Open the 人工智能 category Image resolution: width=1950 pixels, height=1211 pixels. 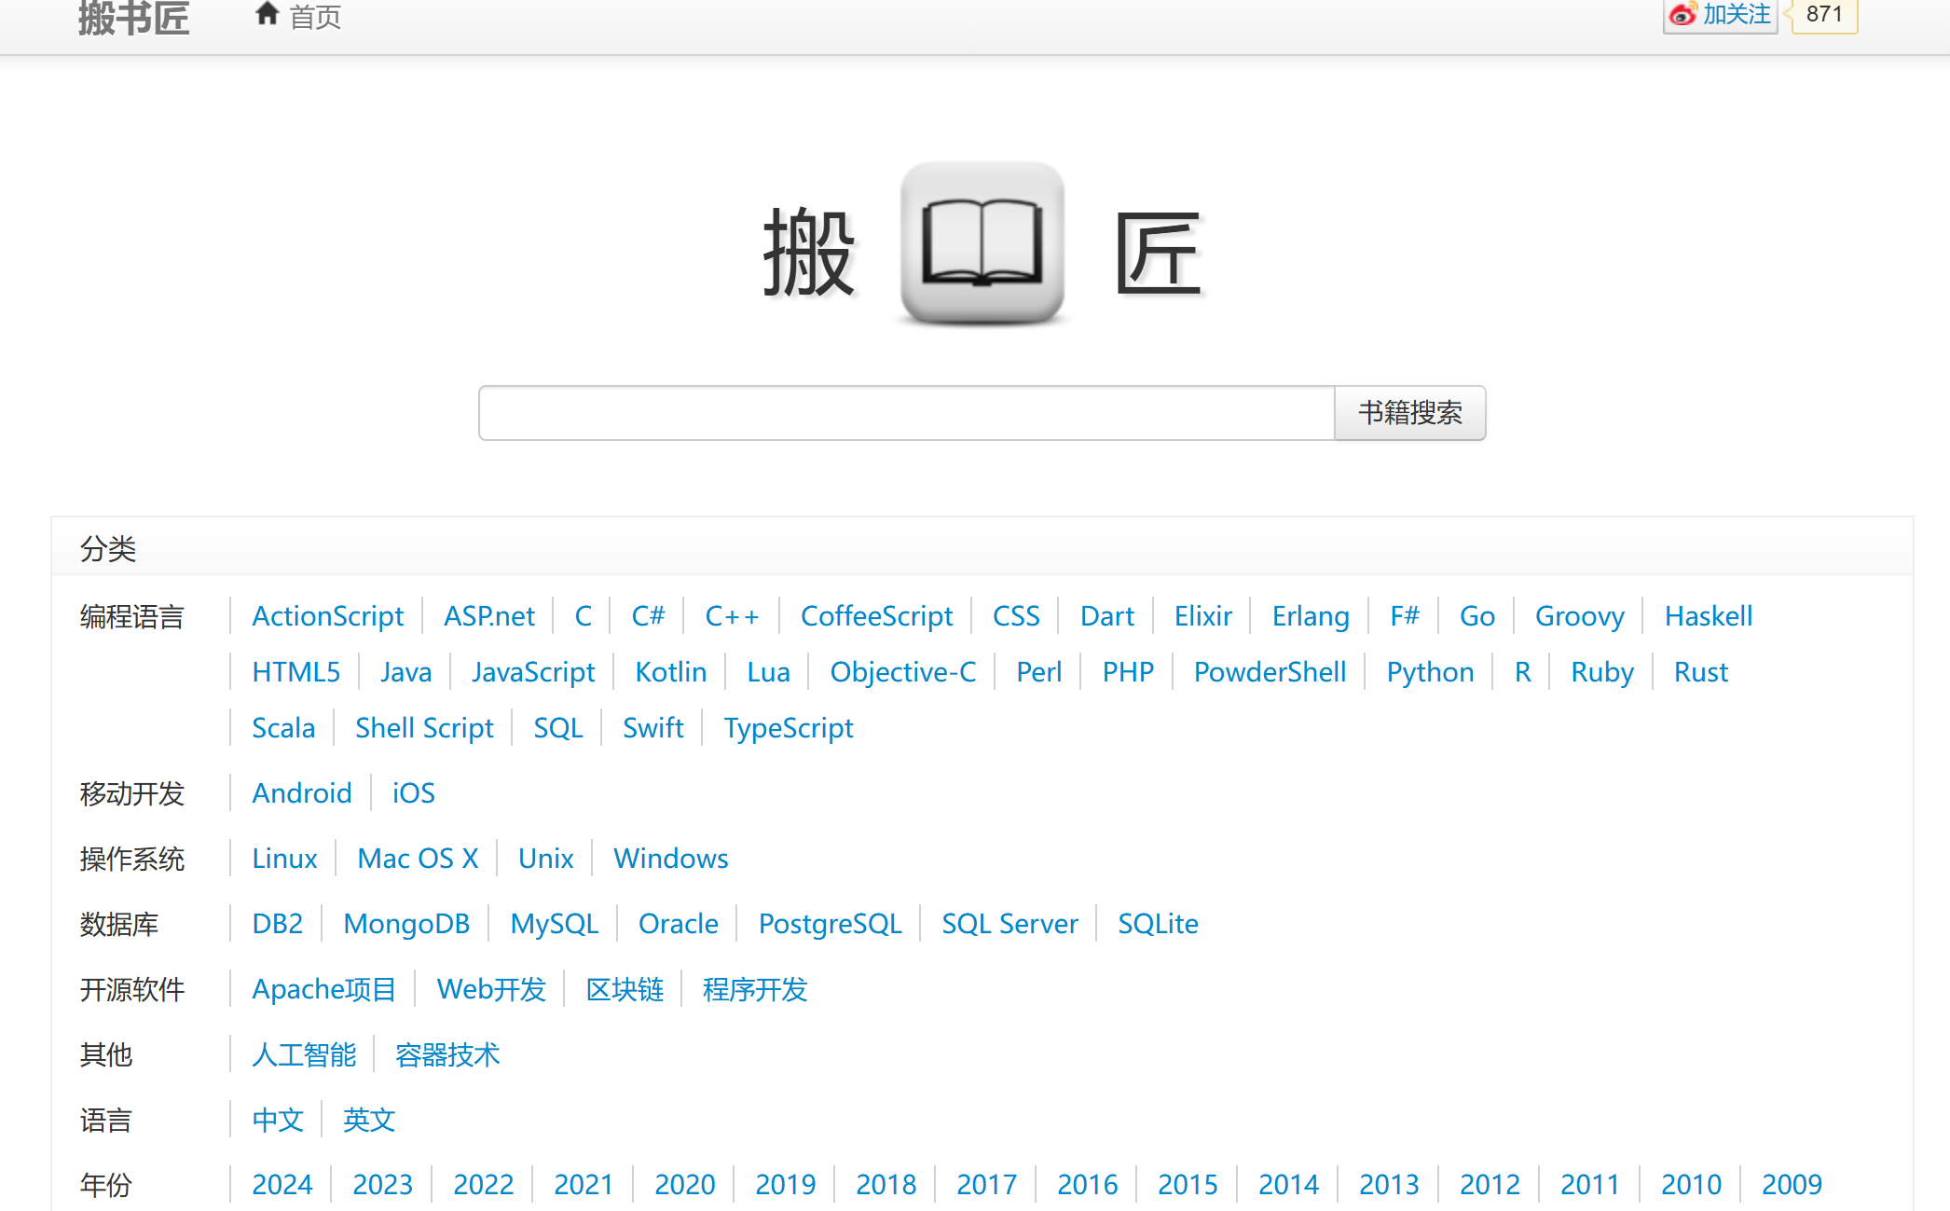304,1054
